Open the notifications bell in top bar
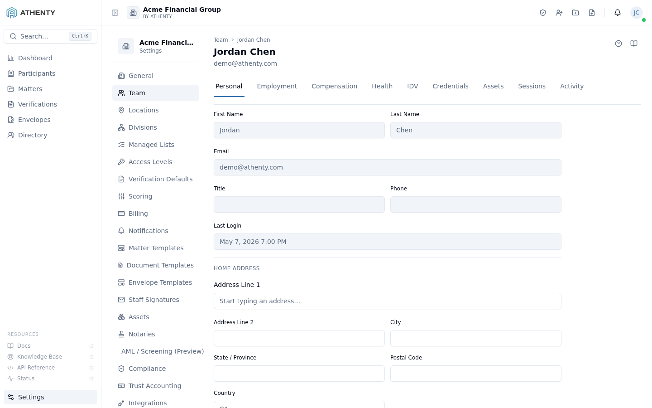 [618, 13]
